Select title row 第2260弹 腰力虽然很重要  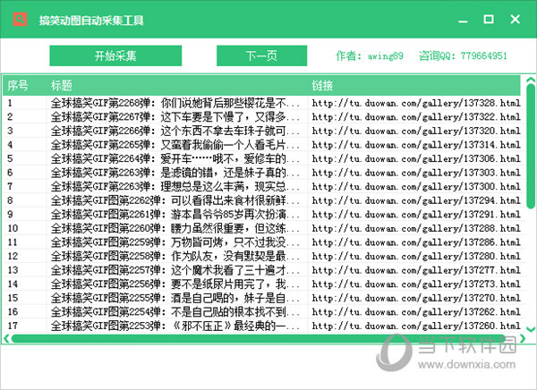[x=175, y=228]
